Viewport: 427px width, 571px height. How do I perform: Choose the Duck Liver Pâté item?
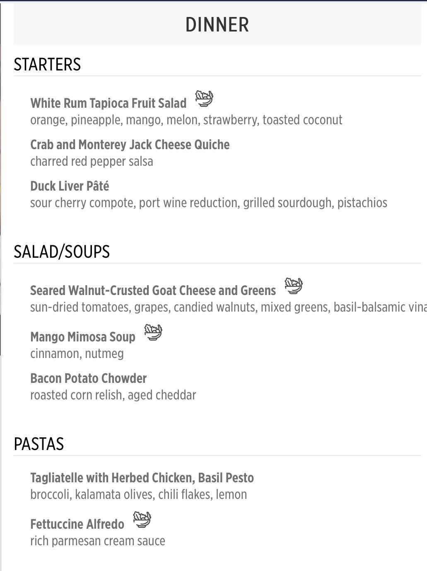[x=70, y=186]
